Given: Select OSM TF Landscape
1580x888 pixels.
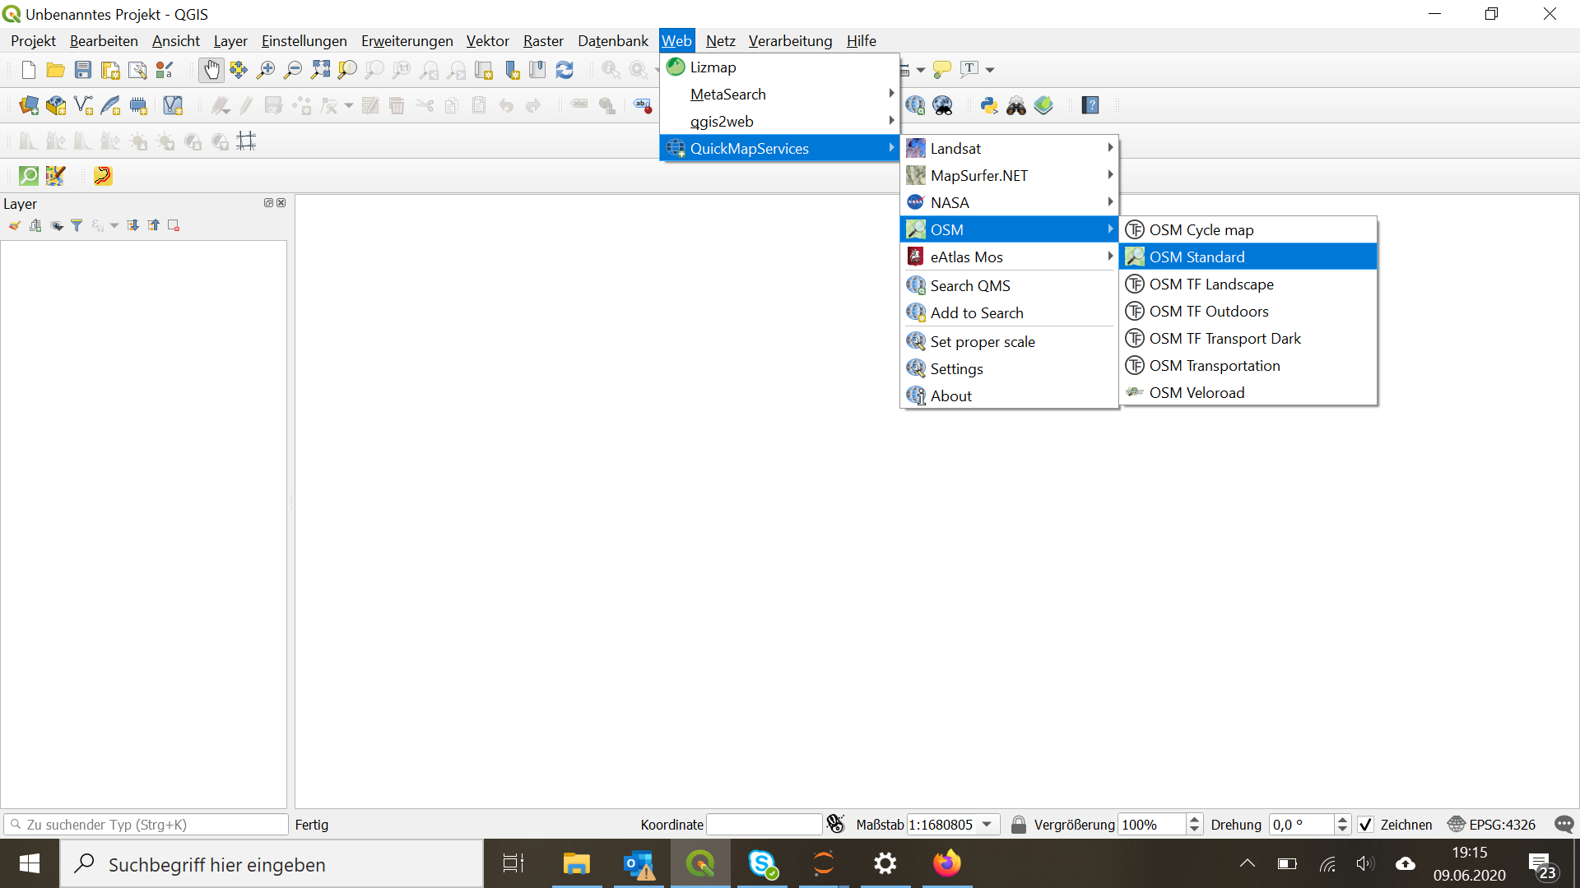Looking at the screenshot, I should [1248, 284].
